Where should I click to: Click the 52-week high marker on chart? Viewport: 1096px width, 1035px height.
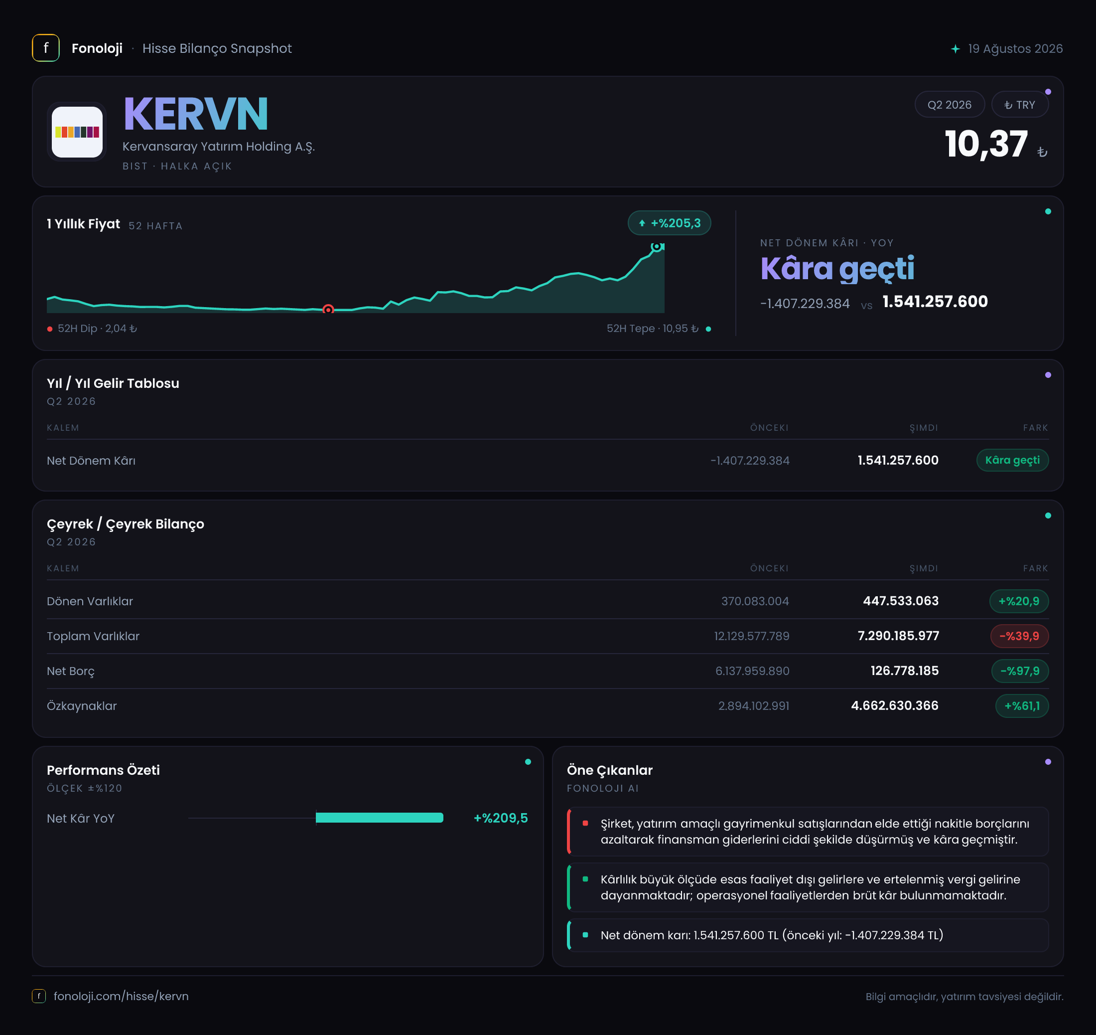coord(656,247)
